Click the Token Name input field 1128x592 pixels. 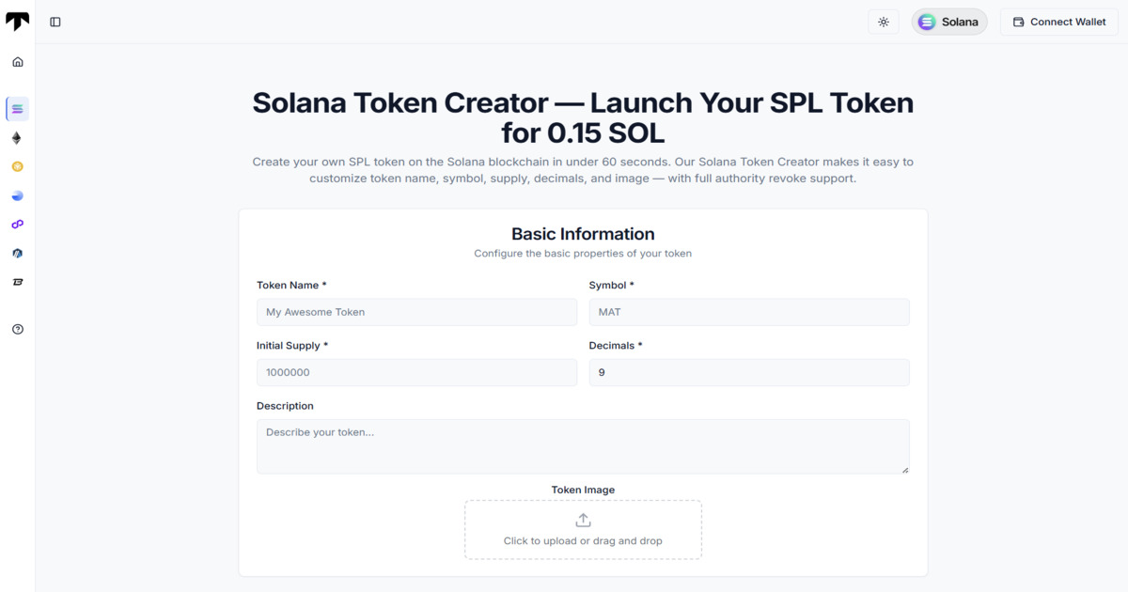[x=416, y=311]
